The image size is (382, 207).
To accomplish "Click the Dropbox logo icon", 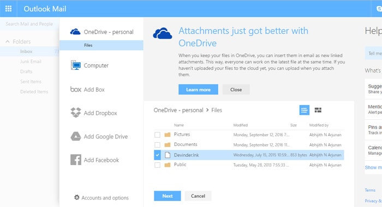I will (76, 113).
